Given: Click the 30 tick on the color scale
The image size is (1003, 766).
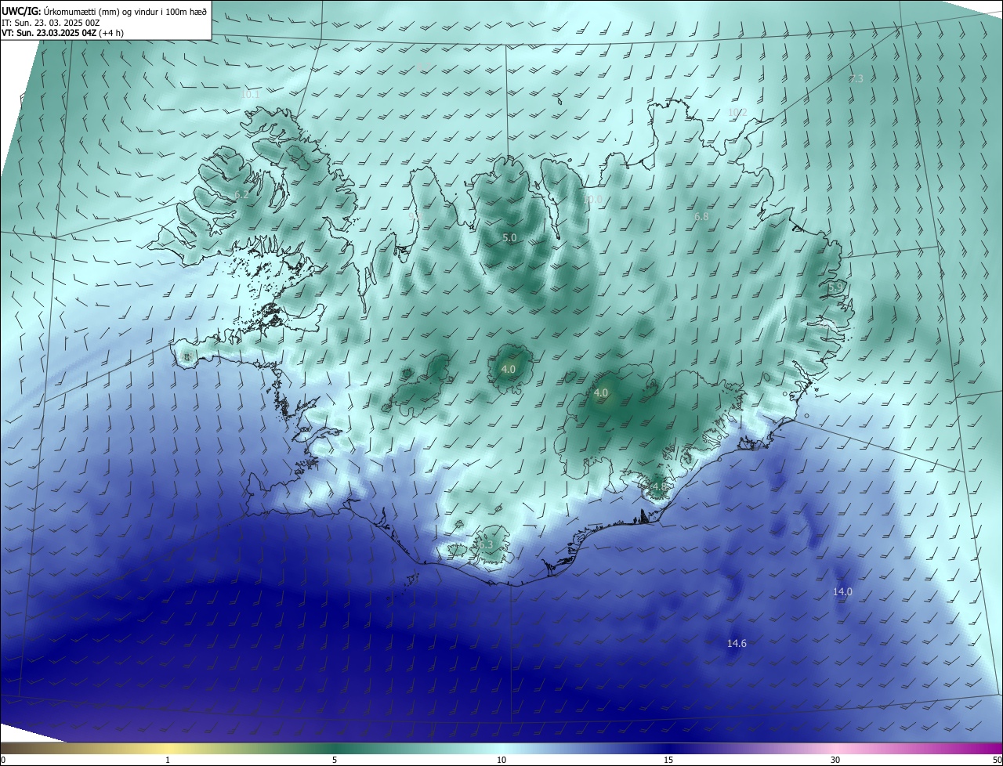Looking at the screenshot, I should (x=835, y=760).
